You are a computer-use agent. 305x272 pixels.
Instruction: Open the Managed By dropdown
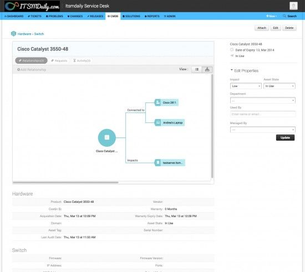click(263, 130)
